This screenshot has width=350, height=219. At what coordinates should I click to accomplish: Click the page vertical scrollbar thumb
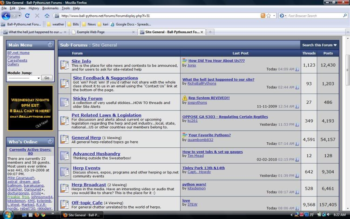pyautogui.click(x=348, y=70)
